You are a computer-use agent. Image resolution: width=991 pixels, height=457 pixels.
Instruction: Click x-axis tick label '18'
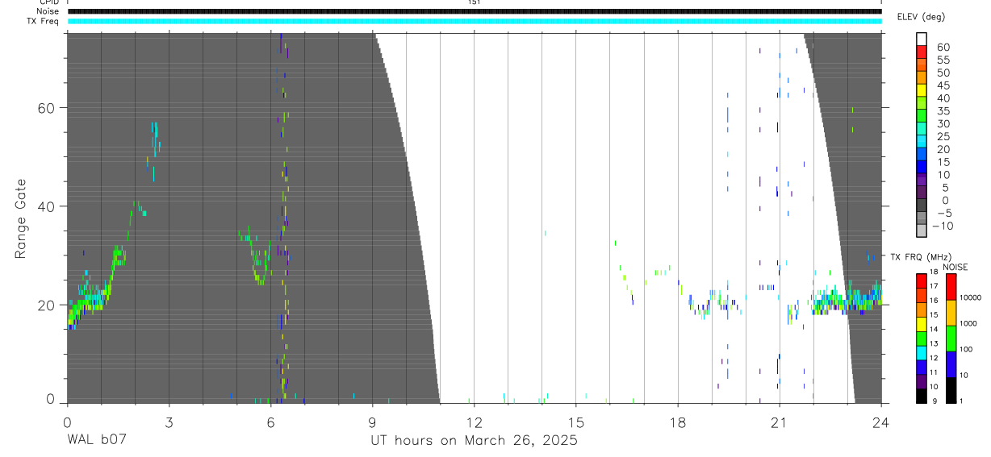[678, 422]
